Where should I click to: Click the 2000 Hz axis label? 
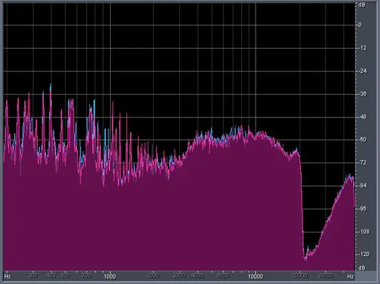pos(153,276)
